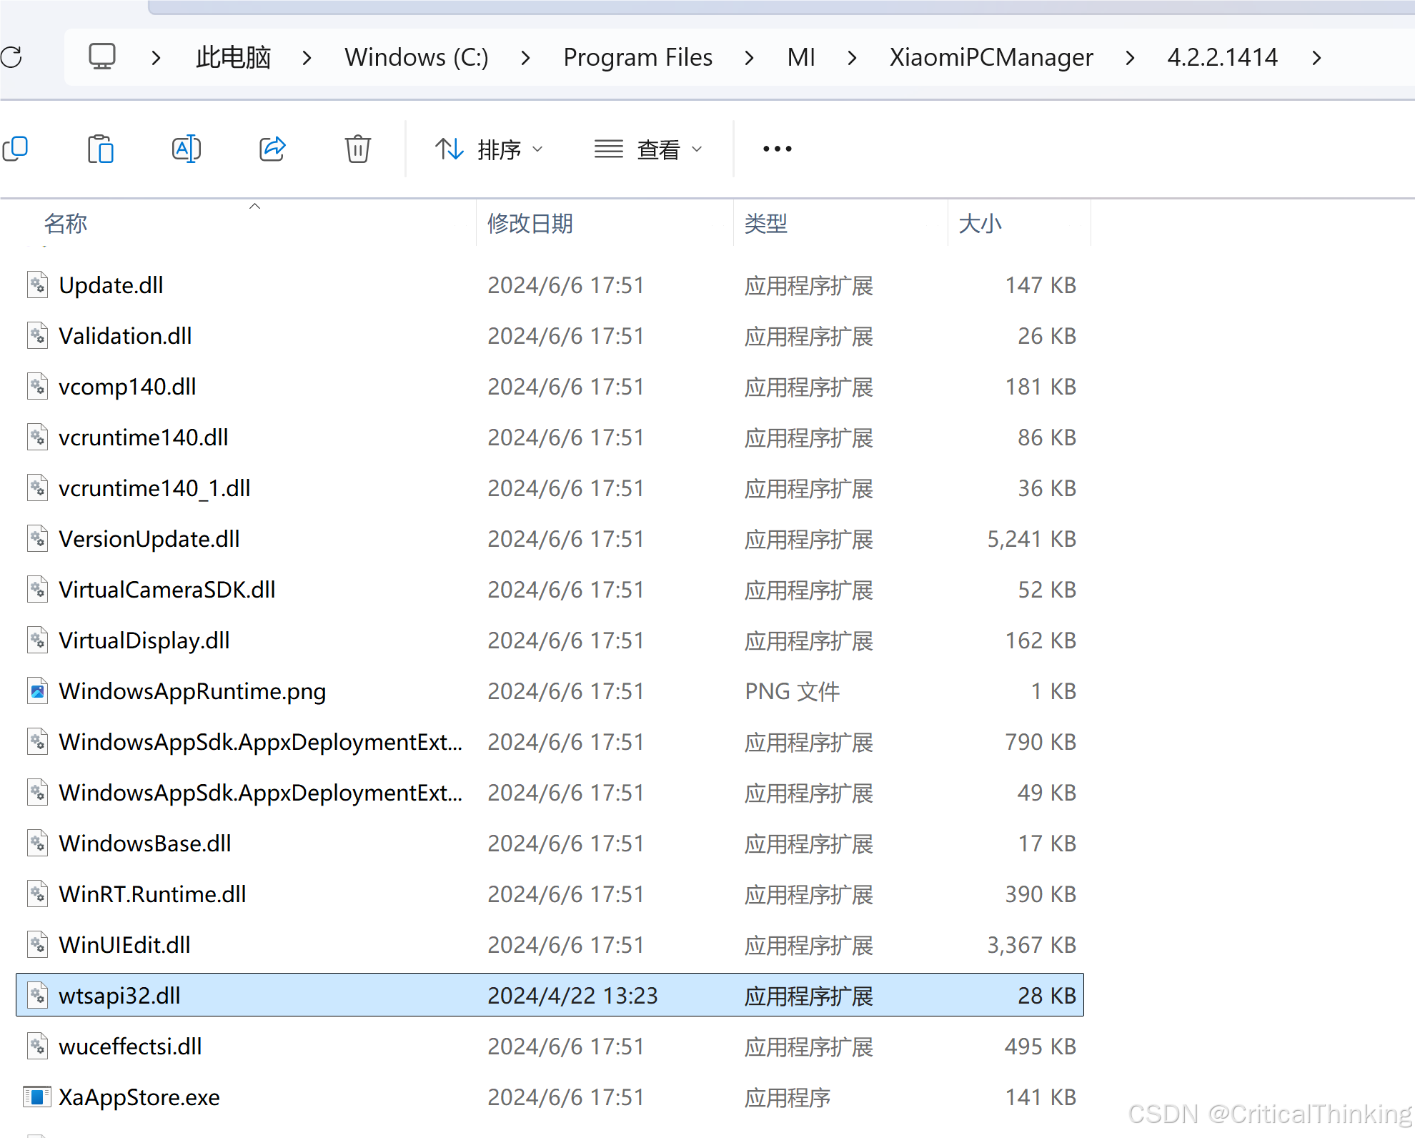Screen dimensions: 1415x1138
Task: Open the three-dot more options menu
Action: (x=777, y=149)
